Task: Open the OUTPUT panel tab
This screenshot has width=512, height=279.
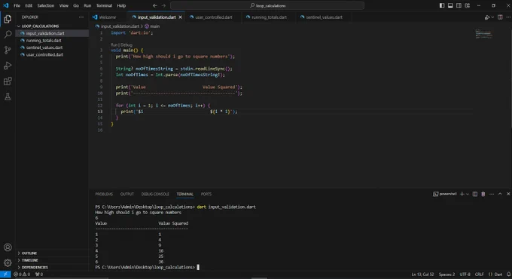Action: (x=127, y=194)
